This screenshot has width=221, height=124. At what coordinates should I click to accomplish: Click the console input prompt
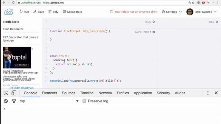coord(111,109)
